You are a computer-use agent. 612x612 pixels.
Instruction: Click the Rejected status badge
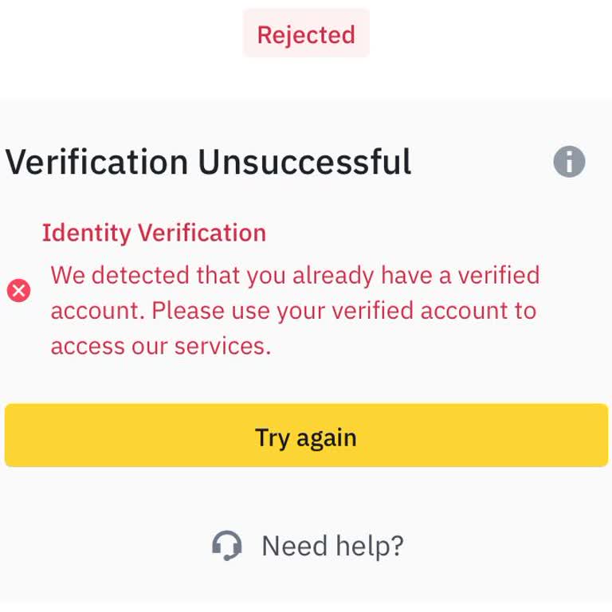[x=306, y=34]
